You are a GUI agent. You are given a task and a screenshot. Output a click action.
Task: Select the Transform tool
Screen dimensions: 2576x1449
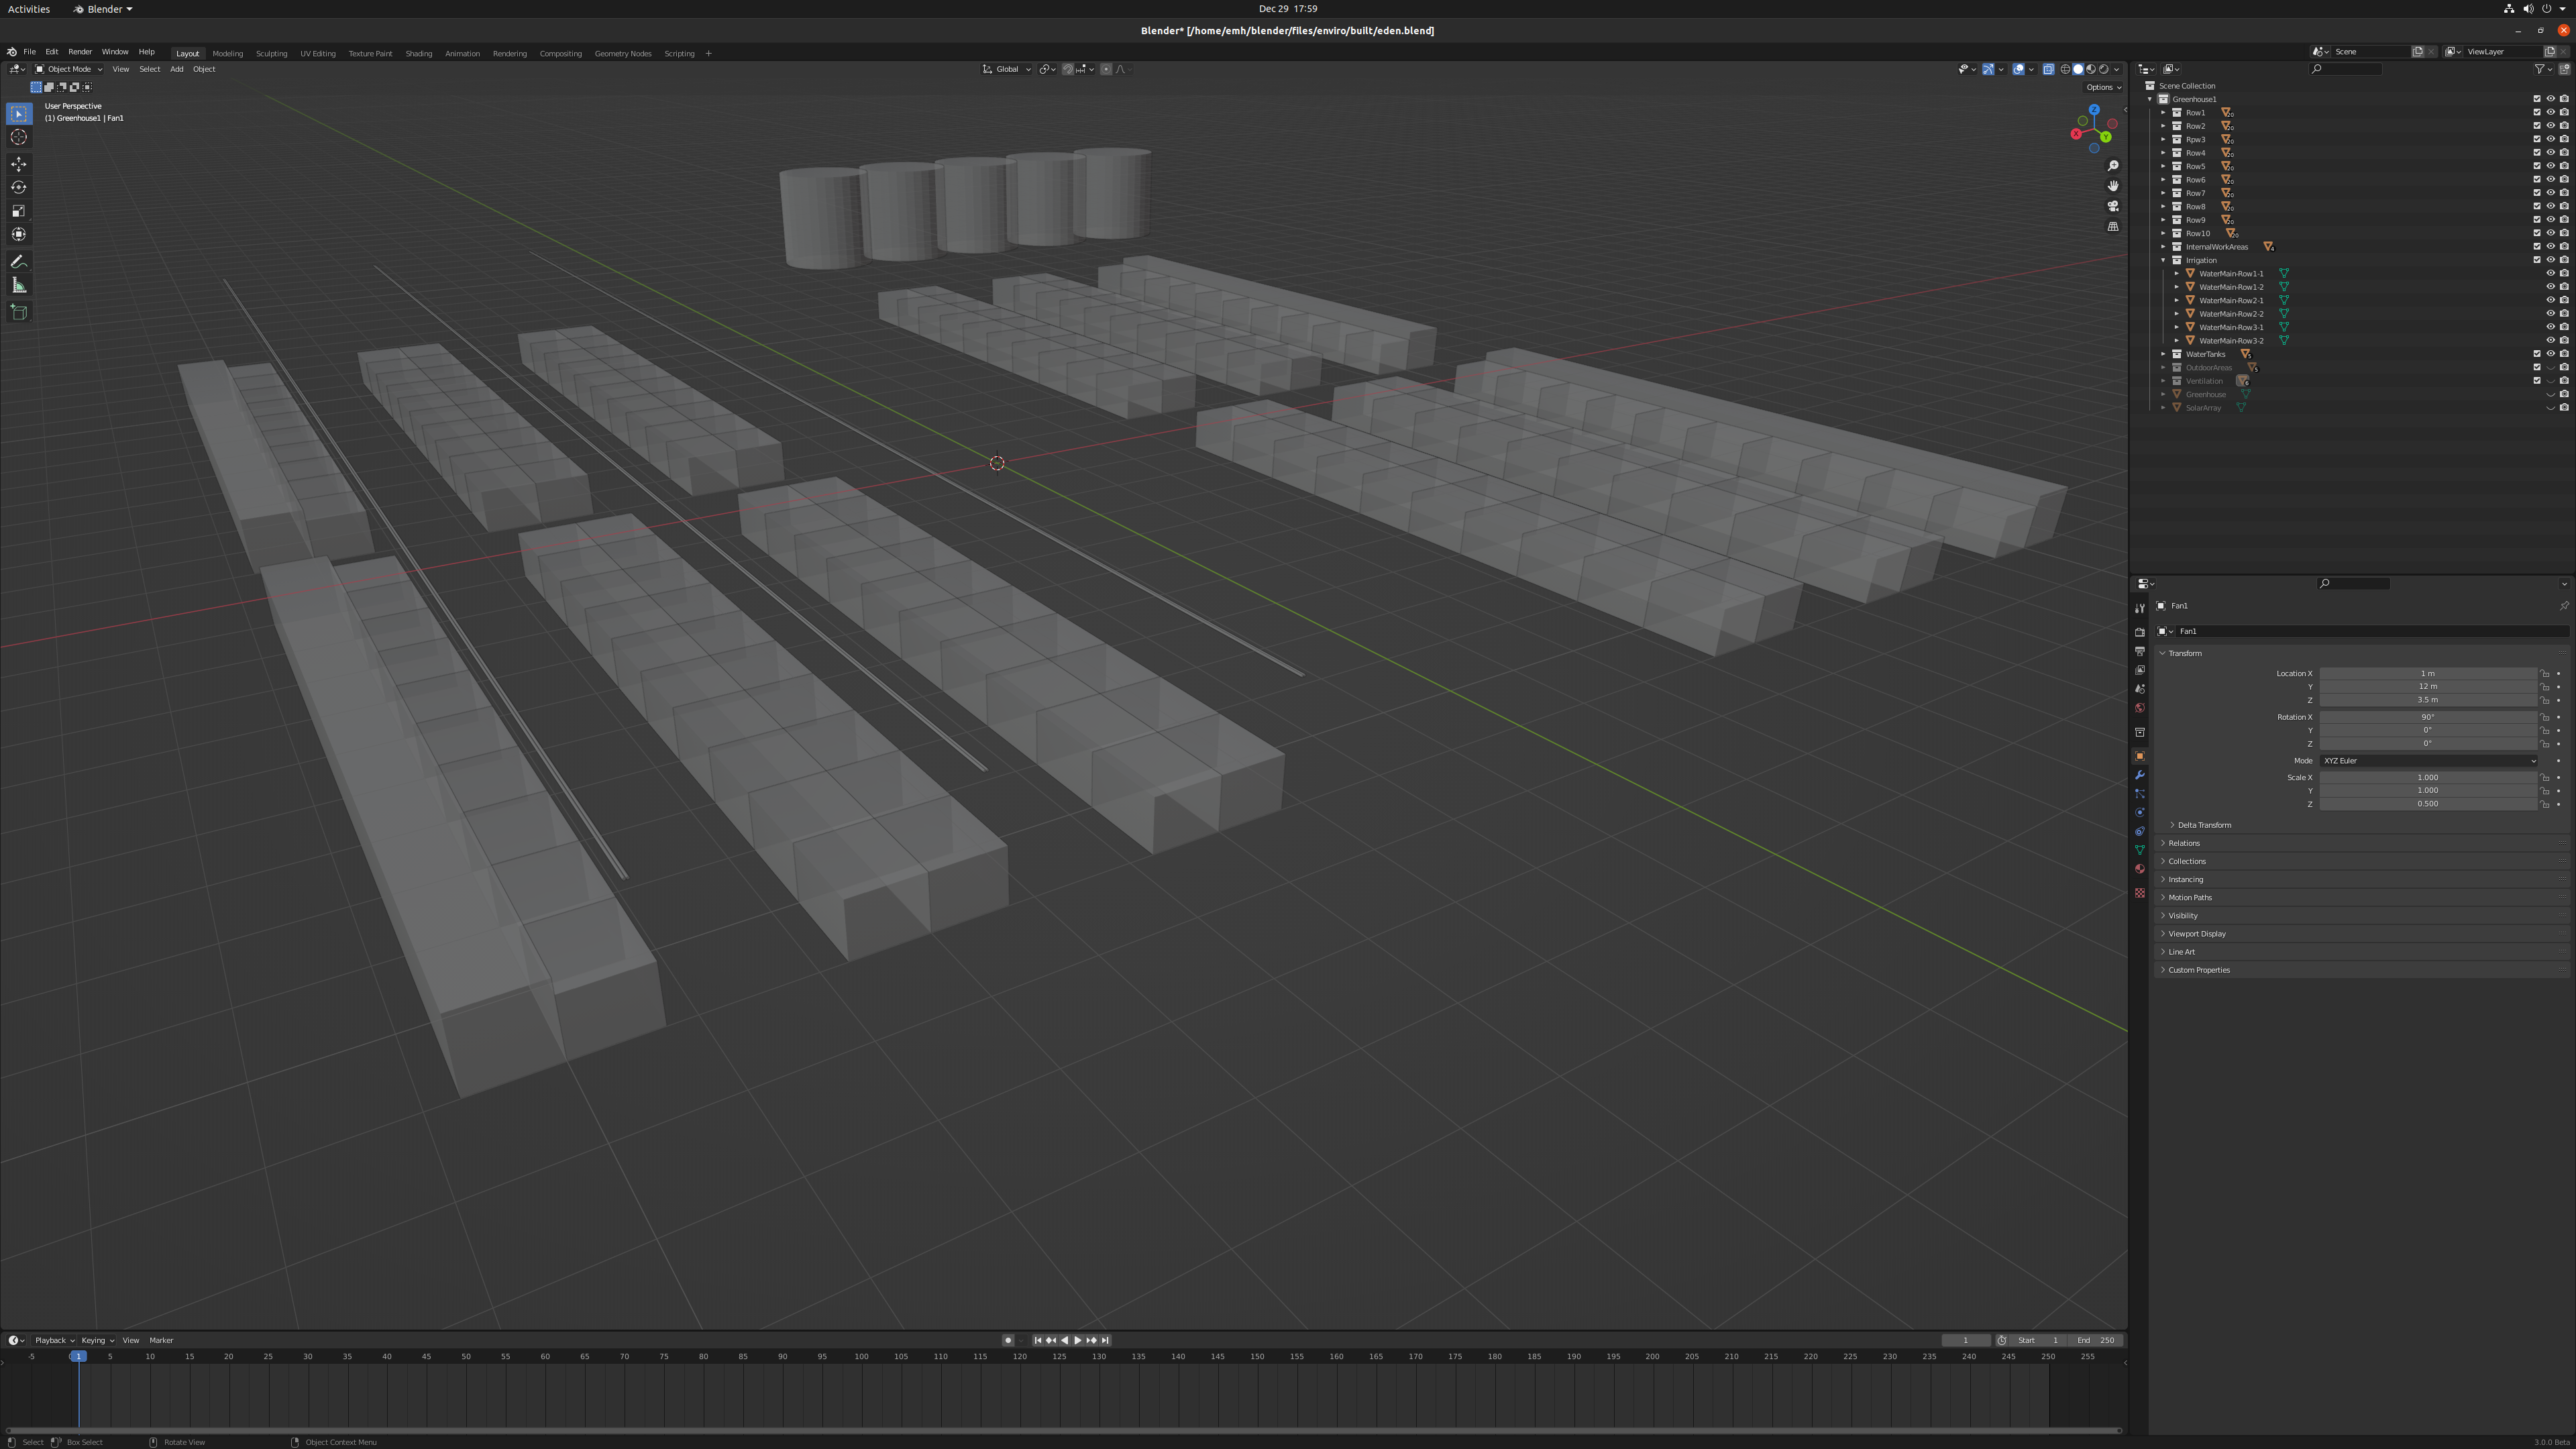pos(19,234)
